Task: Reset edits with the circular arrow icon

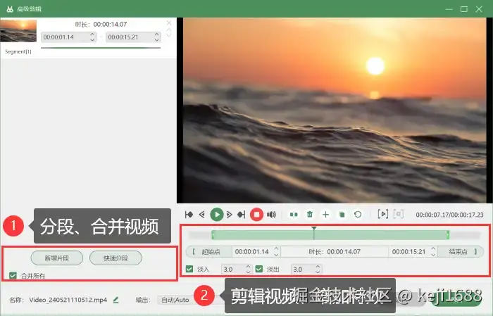Action: (358, 215)
